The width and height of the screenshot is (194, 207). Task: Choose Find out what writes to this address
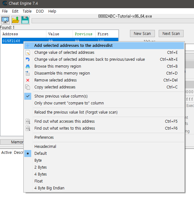pyautogui.click(x=104, y=128)
